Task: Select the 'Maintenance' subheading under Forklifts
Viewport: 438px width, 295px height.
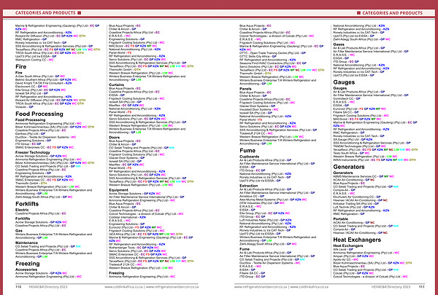Action: coord(26,243)
